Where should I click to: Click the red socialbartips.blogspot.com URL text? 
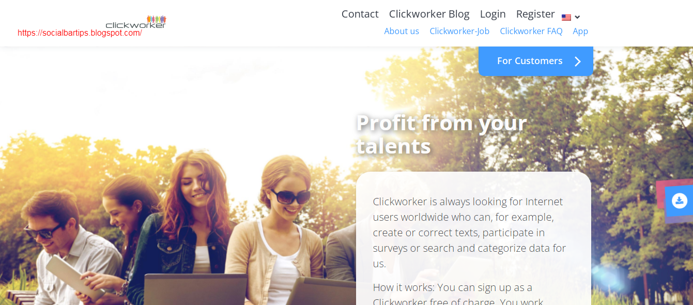click(x=80, y=33)
